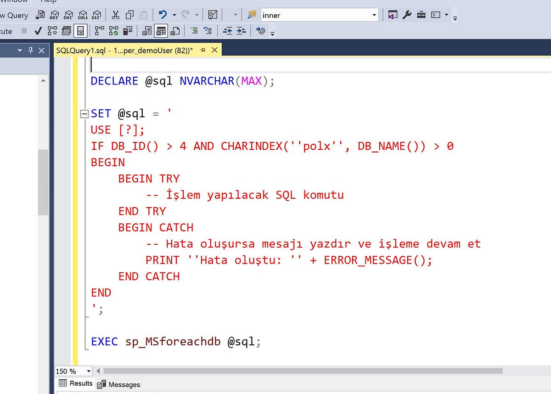
Task: Open the left panel window position menu
Action: [20, 50]
